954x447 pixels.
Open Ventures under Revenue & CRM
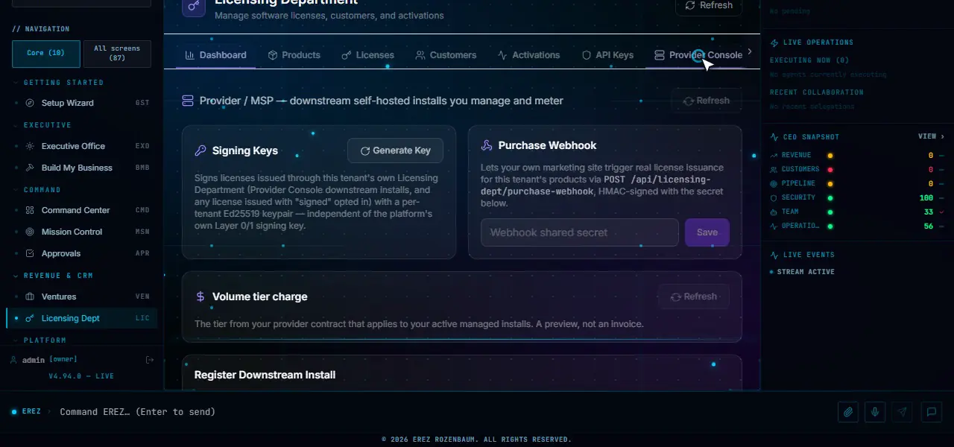(82, 297)
